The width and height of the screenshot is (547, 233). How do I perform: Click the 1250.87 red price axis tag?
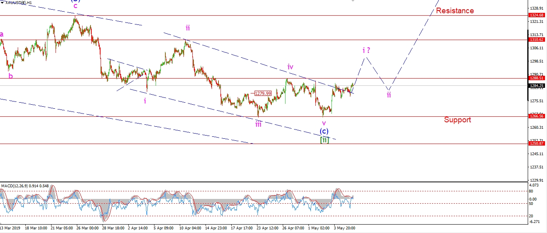[536, 144]
